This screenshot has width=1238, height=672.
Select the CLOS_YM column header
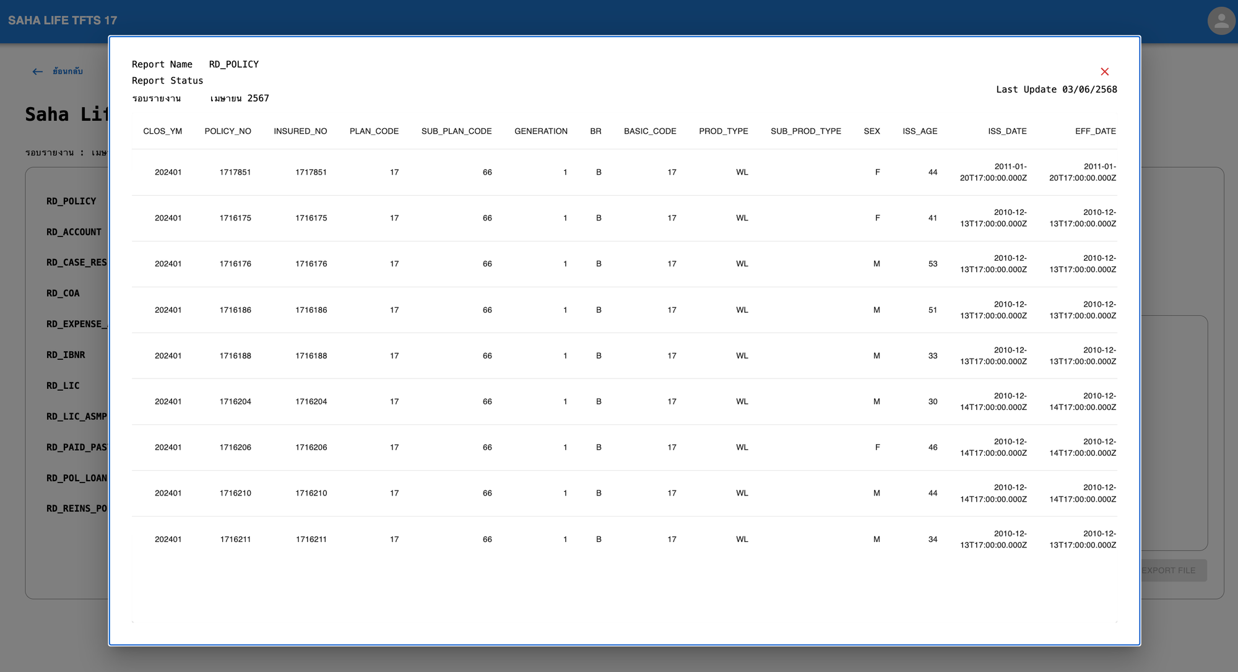tap(162, 131)
